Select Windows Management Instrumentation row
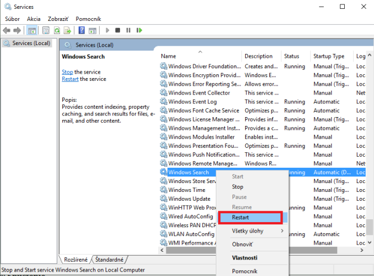374x276 pixels. 262,128
